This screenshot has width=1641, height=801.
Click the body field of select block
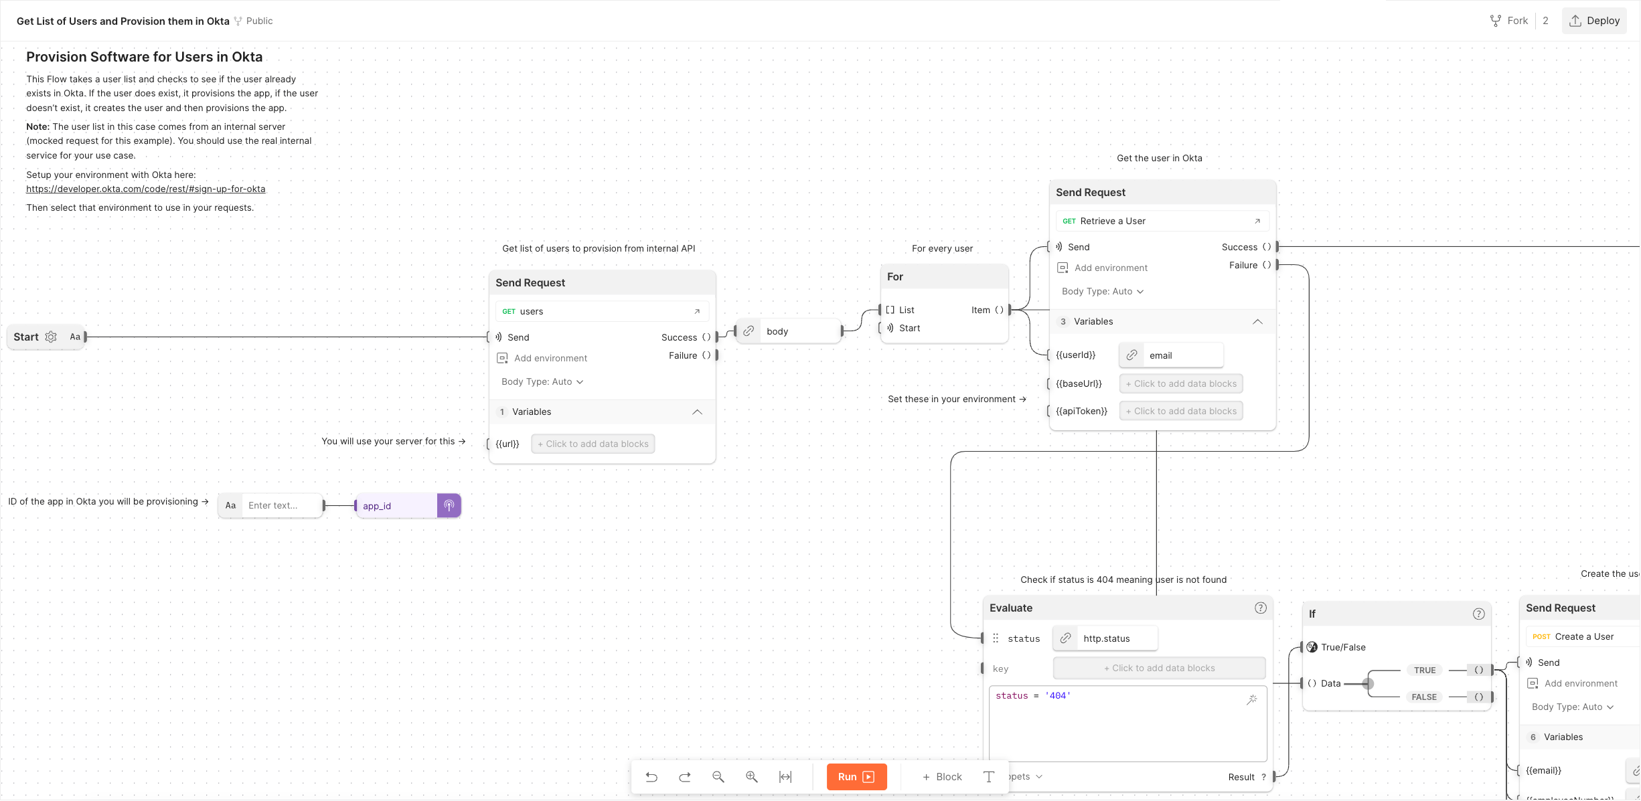point(800,331)
